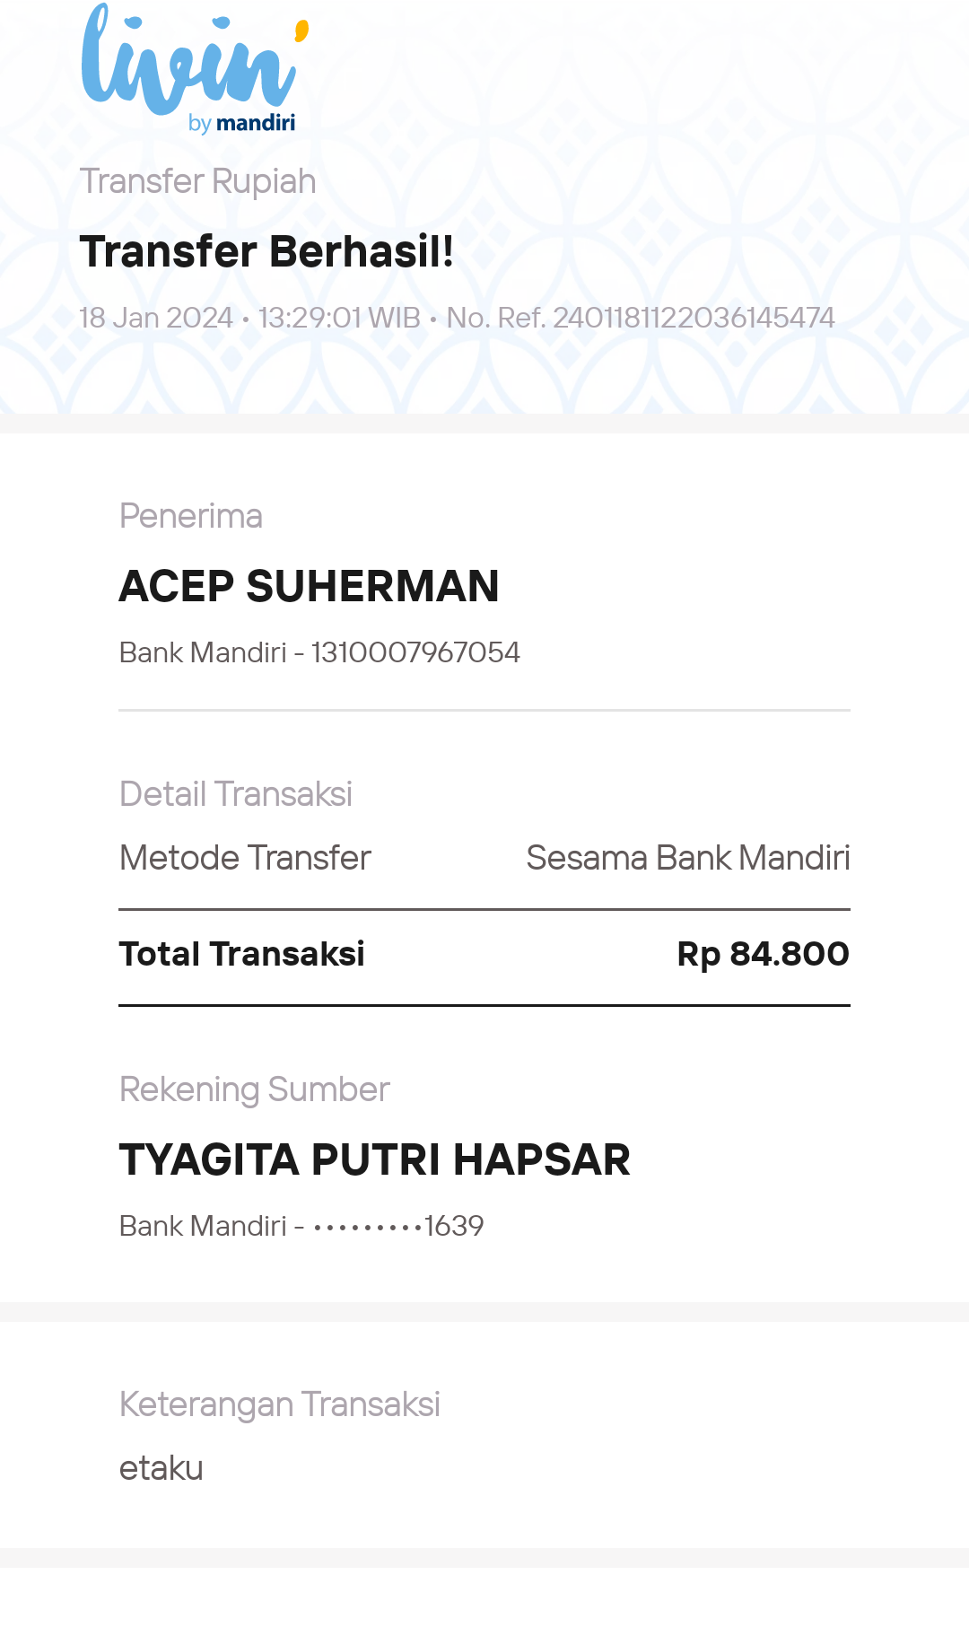969x1627 pixels.
Task: Click the Detail Transaksi heading
Action: (x=236, y=794)
